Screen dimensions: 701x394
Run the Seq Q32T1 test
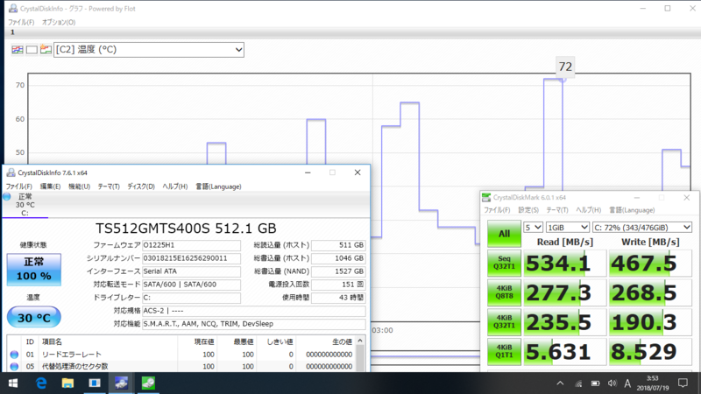(504, 263)
